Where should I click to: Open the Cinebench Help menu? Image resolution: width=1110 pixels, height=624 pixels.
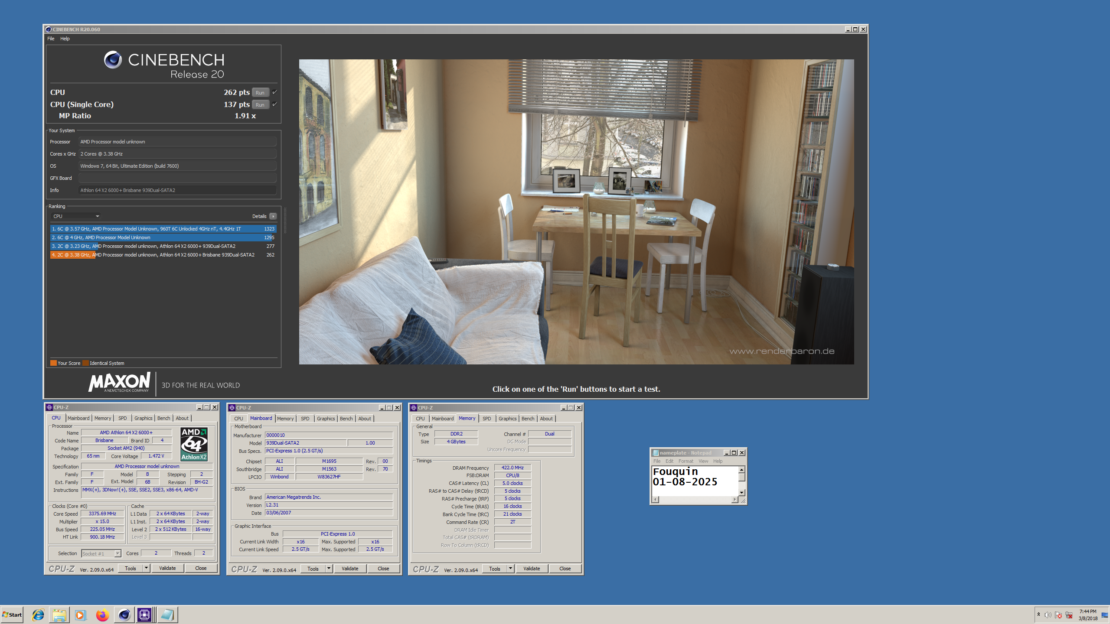click(x=65, y=39)
